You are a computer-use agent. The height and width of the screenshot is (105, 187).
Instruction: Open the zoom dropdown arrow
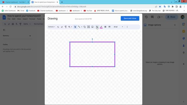pos(71,27)
